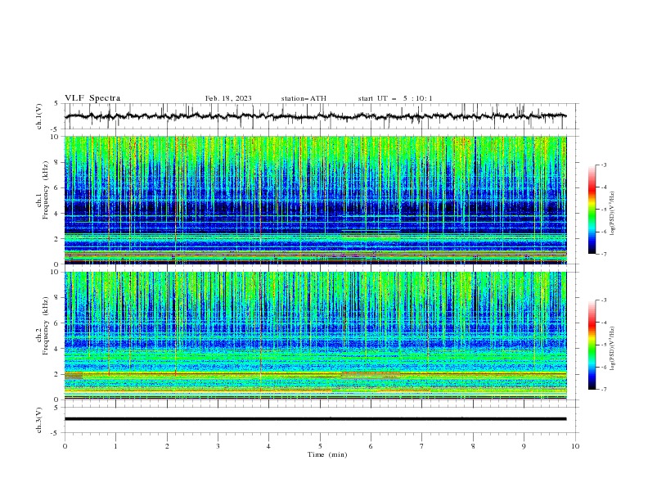Click the ch.1(V) waveform trace panel
The image size is (648, 501).
click(321, 116)
